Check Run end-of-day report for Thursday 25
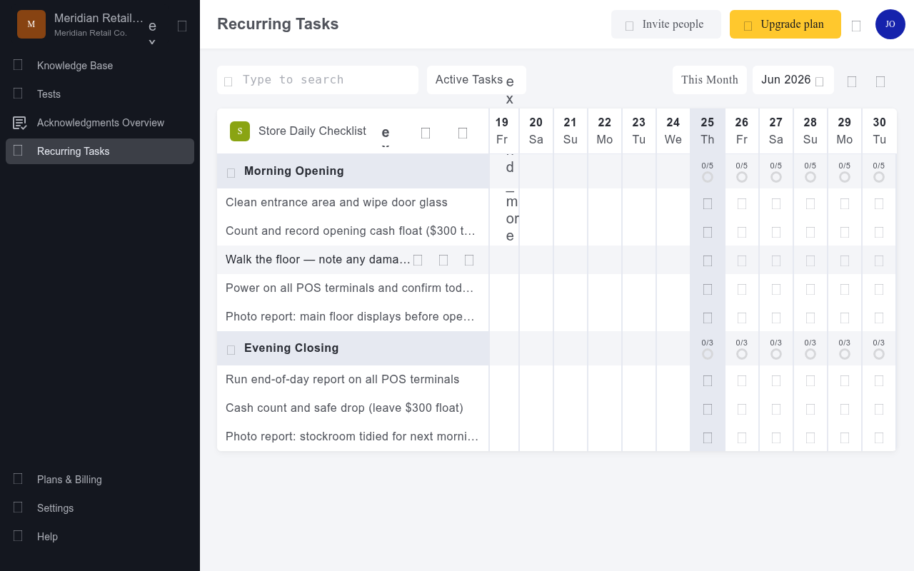The width and height of the screenshot is (914, 571). tap(708, 380)
